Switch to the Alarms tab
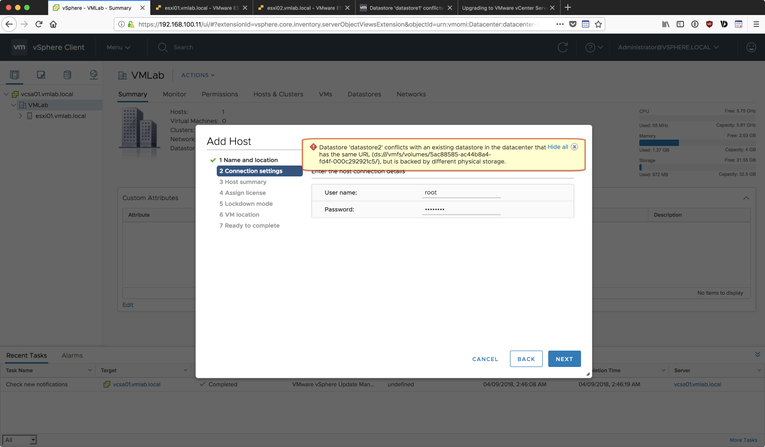765x447 pixels. click(72, 356)
